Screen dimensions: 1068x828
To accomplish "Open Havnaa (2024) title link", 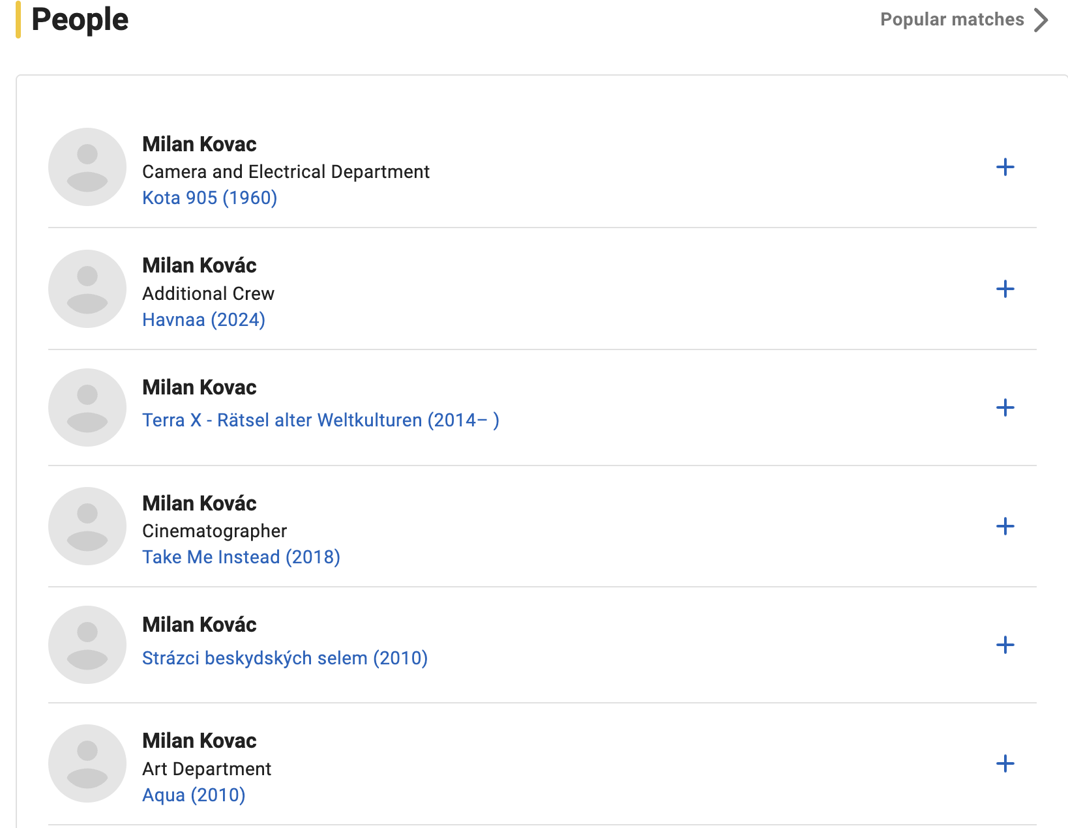I will 203,319.
